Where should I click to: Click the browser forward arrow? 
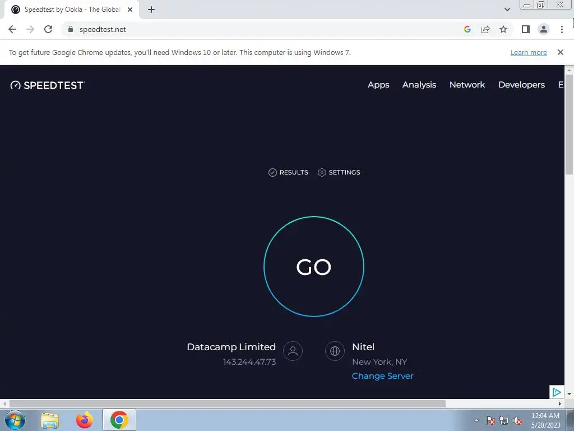(30, 29)
